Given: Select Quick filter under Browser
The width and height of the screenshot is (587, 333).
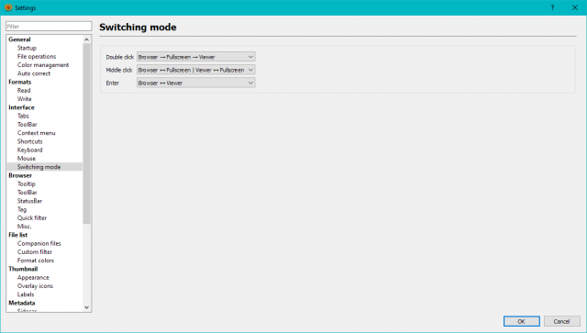Looking at the screenshot, I should pyautogui.click(x=32, y=218).
